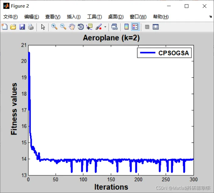This screenshot has height=193, width=214.
Task: Open a file with the folder icon
Action: pos(13,27)
